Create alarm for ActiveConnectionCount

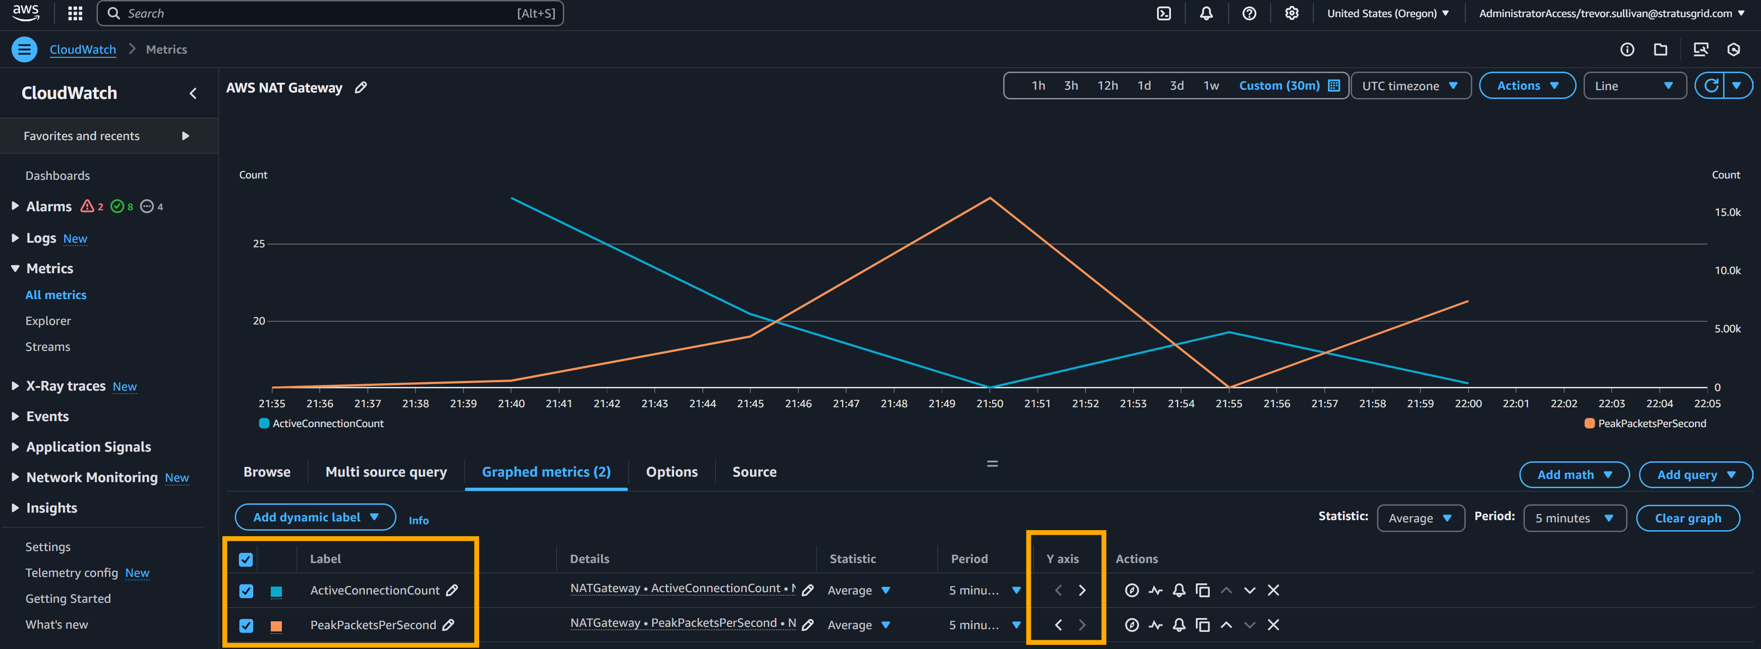point(1179,590)
